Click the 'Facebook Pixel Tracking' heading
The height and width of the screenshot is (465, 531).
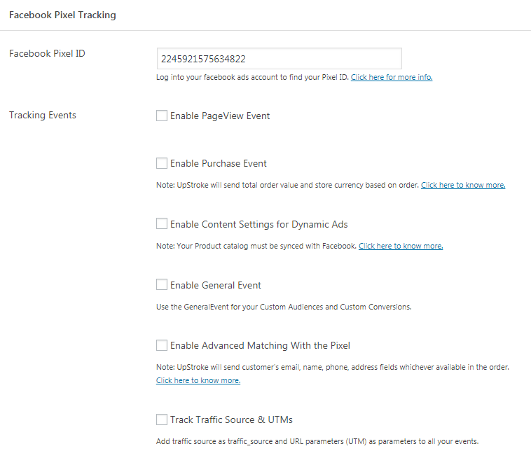(62, 15)
